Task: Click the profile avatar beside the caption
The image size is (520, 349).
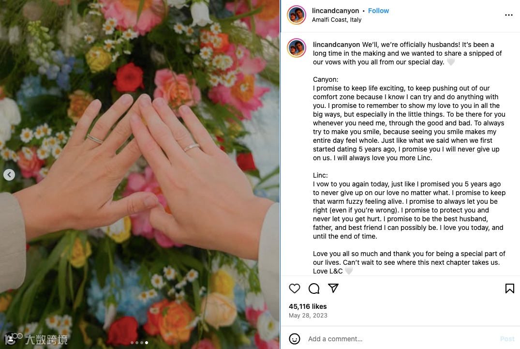Action: (297, 48)
